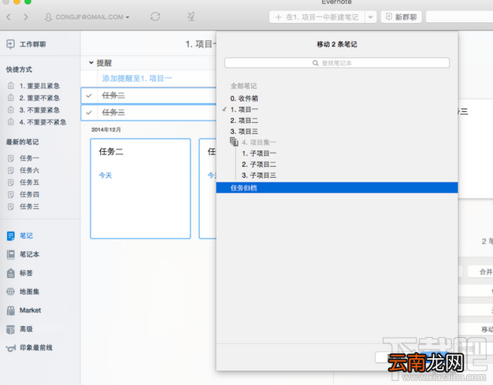Open shortcut 1. 重要且紧急
Viewport: 493px width, 385px height.
click(x=34, y=86)
